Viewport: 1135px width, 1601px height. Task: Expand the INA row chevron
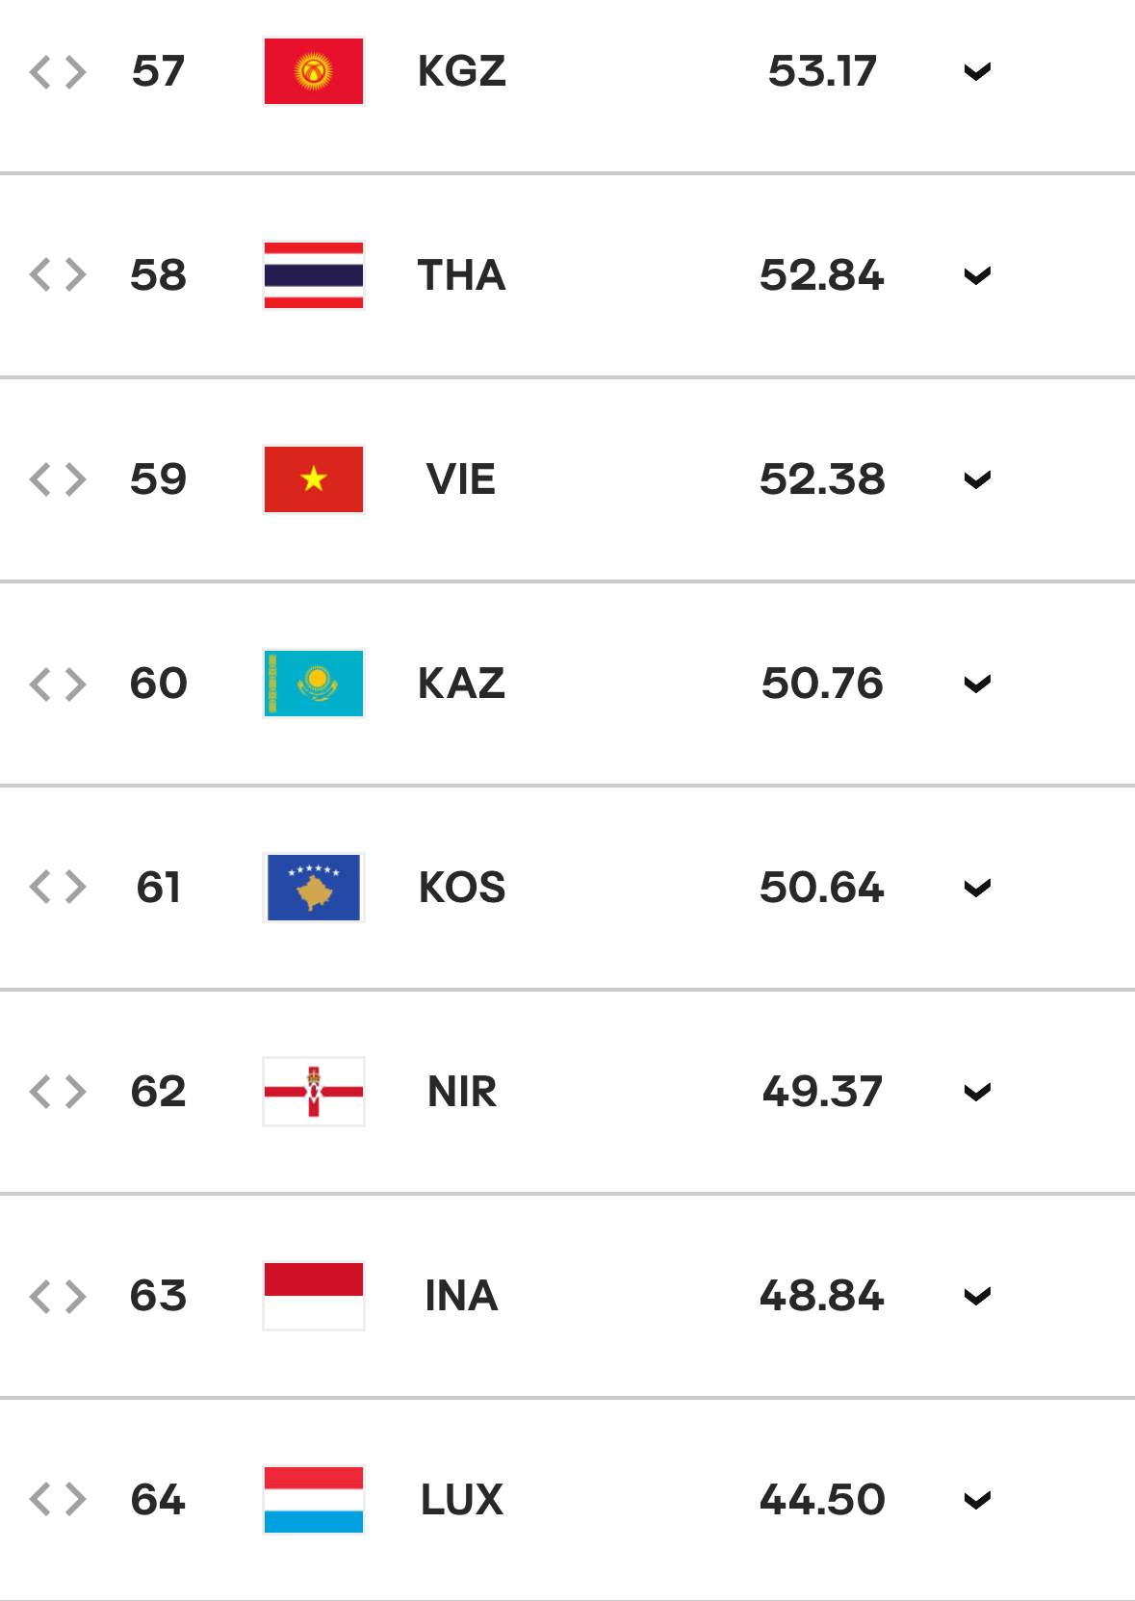pyautogui.click(x=977, y=1297)
